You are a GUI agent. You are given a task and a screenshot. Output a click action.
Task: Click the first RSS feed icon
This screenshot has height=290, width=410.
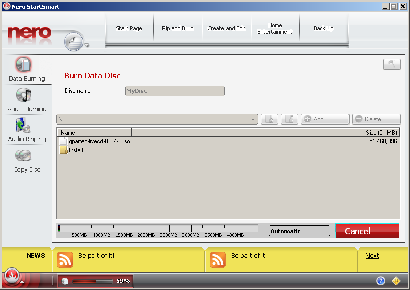65,260
